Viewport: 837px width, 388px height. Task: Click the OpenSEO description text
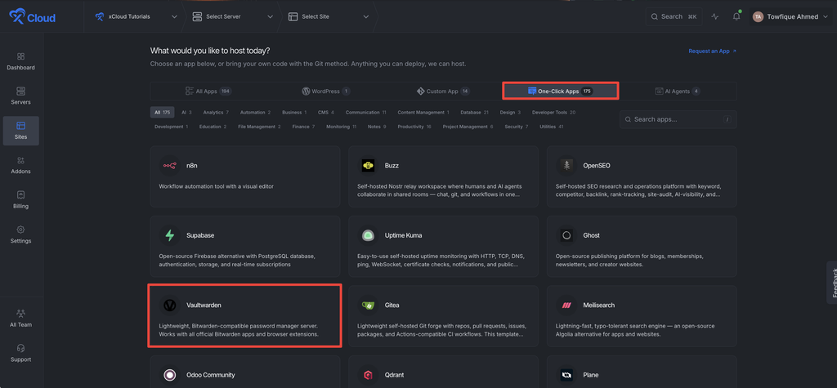[x=638, y=190]
